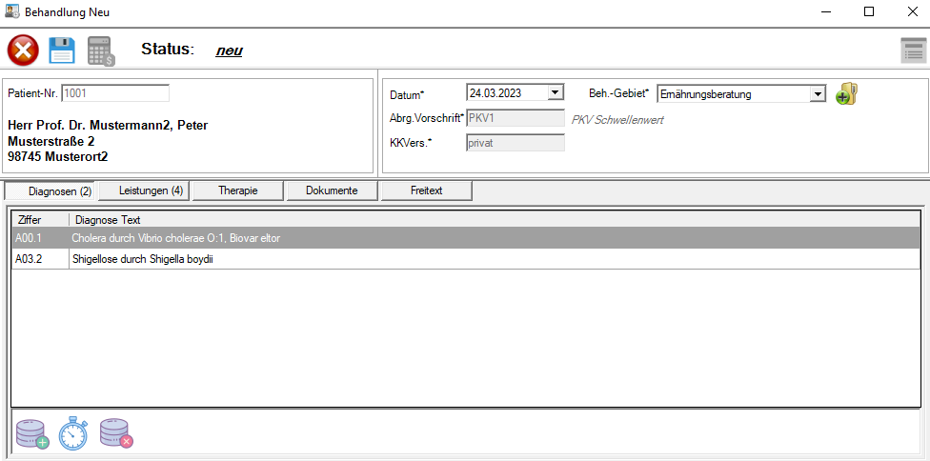This screenshot has height=461, width=930.
Task: Open the Datum date picker dropdown
Action: click(x=556, y=93)
